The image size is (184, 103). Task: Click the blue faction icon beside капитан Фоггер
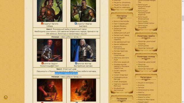[76, 63]
